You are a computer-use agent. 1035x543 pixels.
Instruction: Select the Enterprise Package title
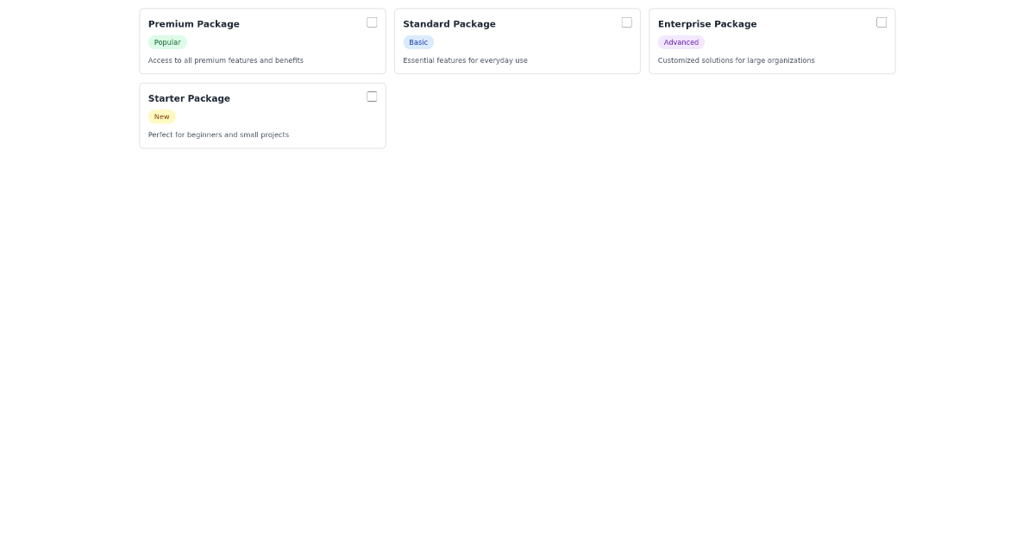coord(707,23)
